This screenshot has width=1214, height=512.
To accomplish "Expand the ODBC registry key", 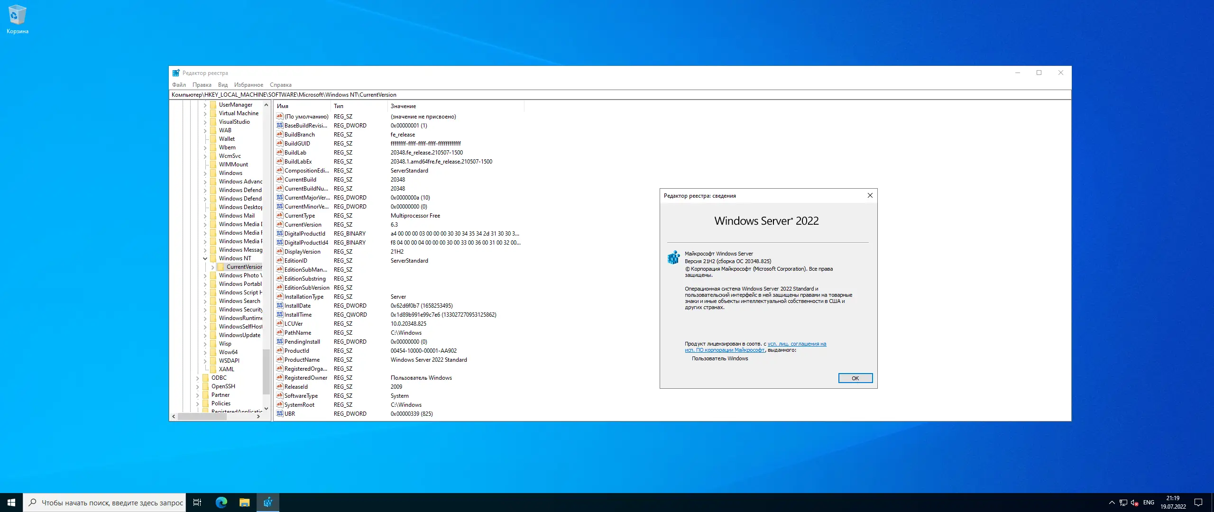I will (198, 378).
